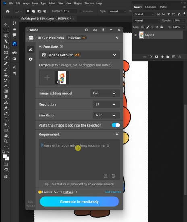Clear requirement text with trash icon
The width and height of the screenshot is (187, 222).
click(113, 176)
